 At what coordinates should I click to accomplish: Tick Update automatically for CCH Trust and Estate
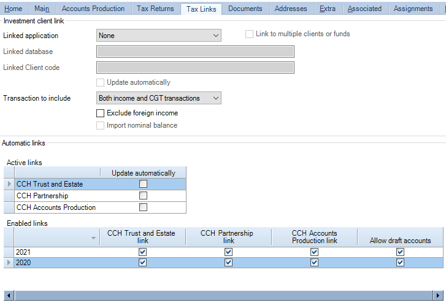(x=143, y=184)
